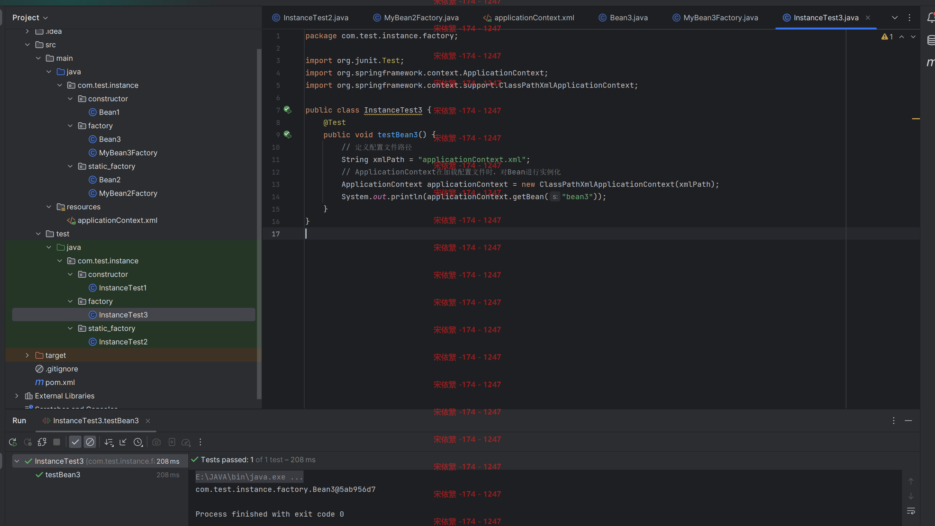The image size is (935, 526).
Task: Collapse InstanceTest3 result node
Action: coord(17,461)
